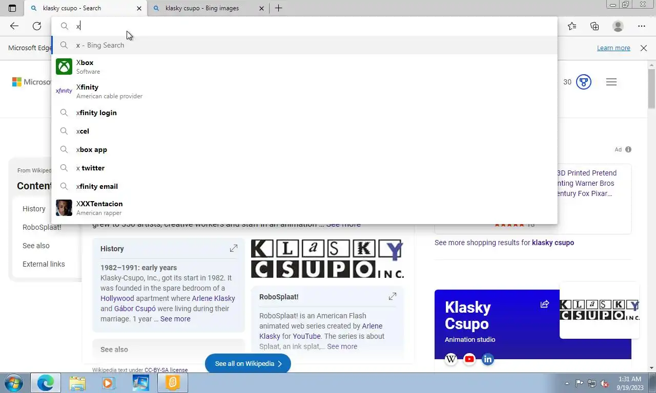Open the Hollywood link
This screenshot has width=656, height=393.
click(x=117, y=298)
